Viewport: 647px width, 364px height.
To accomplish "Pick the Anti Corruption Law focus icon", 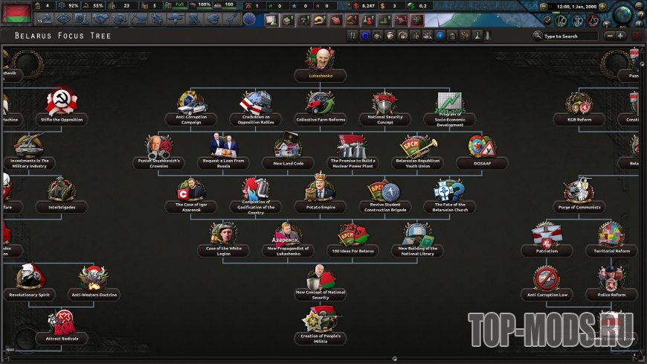I will pyautogui.click(x=547, y=278).
